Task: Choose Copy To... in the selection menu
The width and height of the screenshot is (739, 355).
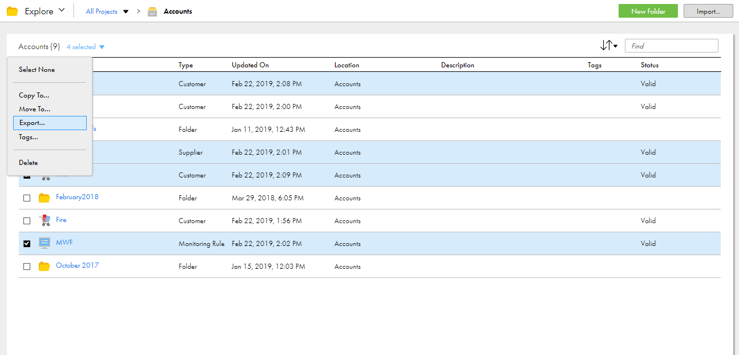Action: pos(34,95)
